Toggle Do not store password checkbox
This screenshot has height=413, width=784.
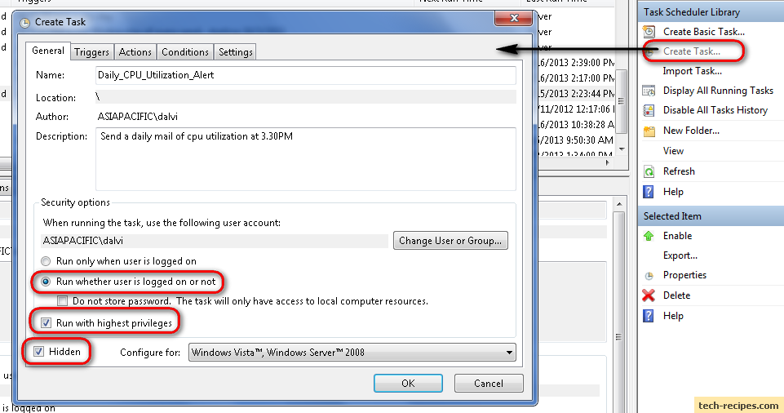63,301
